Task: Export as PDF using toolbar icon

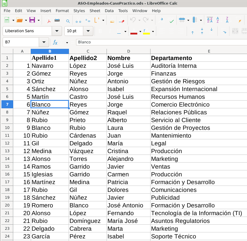Action: point(49,20)
